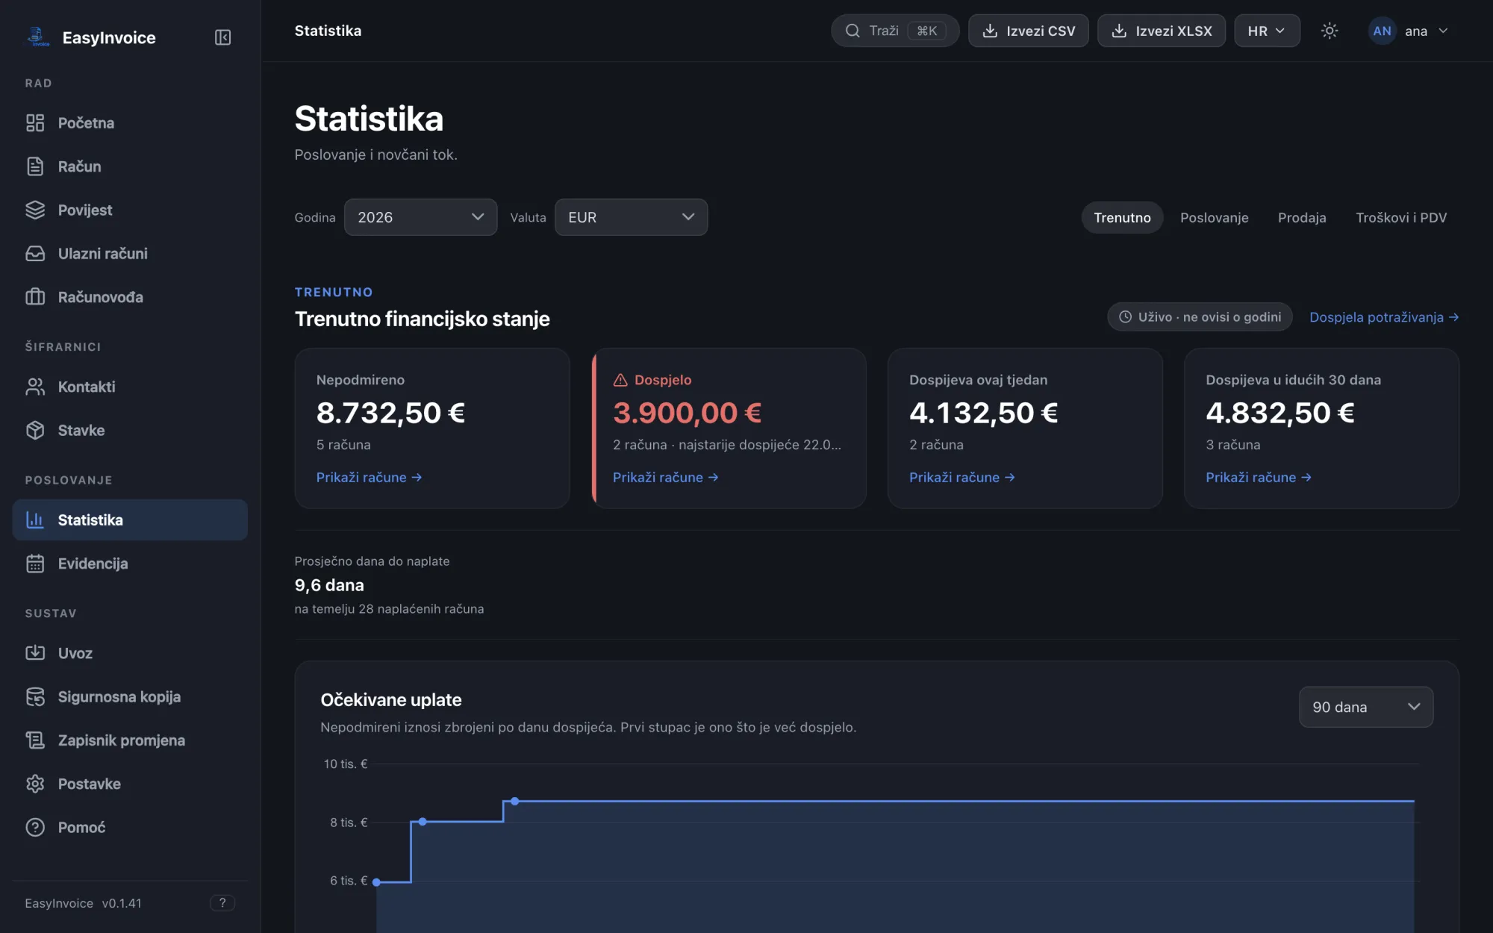The image size is (1493, 933).
Task: Click Prikaži račune under Dospijeva u idućih 30 dana
Action: (1258, 477)
